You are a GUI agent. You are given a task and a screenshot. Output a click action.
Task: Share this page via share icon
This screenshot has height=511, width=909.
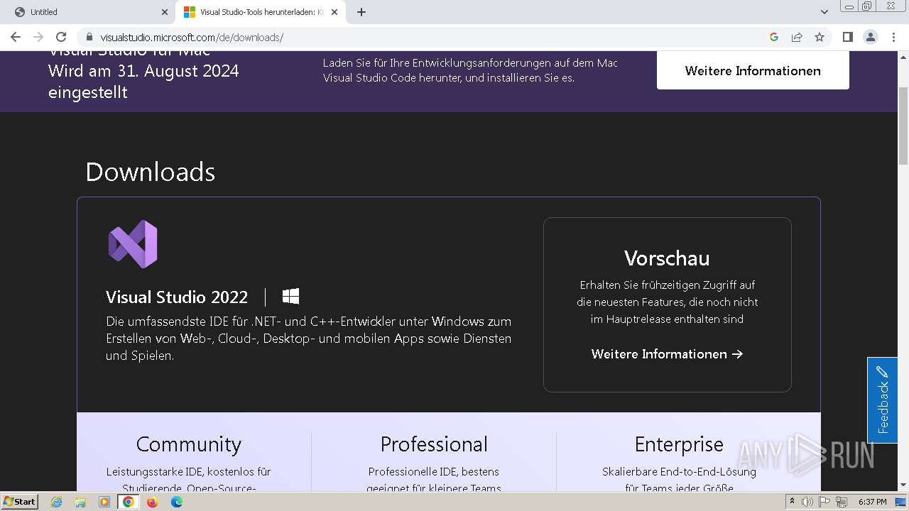click(x=797, y=37)
